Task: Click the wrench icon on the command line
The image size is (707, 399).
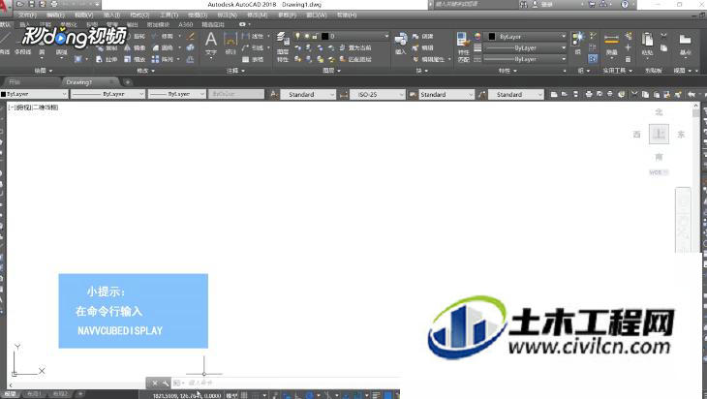Action: [166, 384]
